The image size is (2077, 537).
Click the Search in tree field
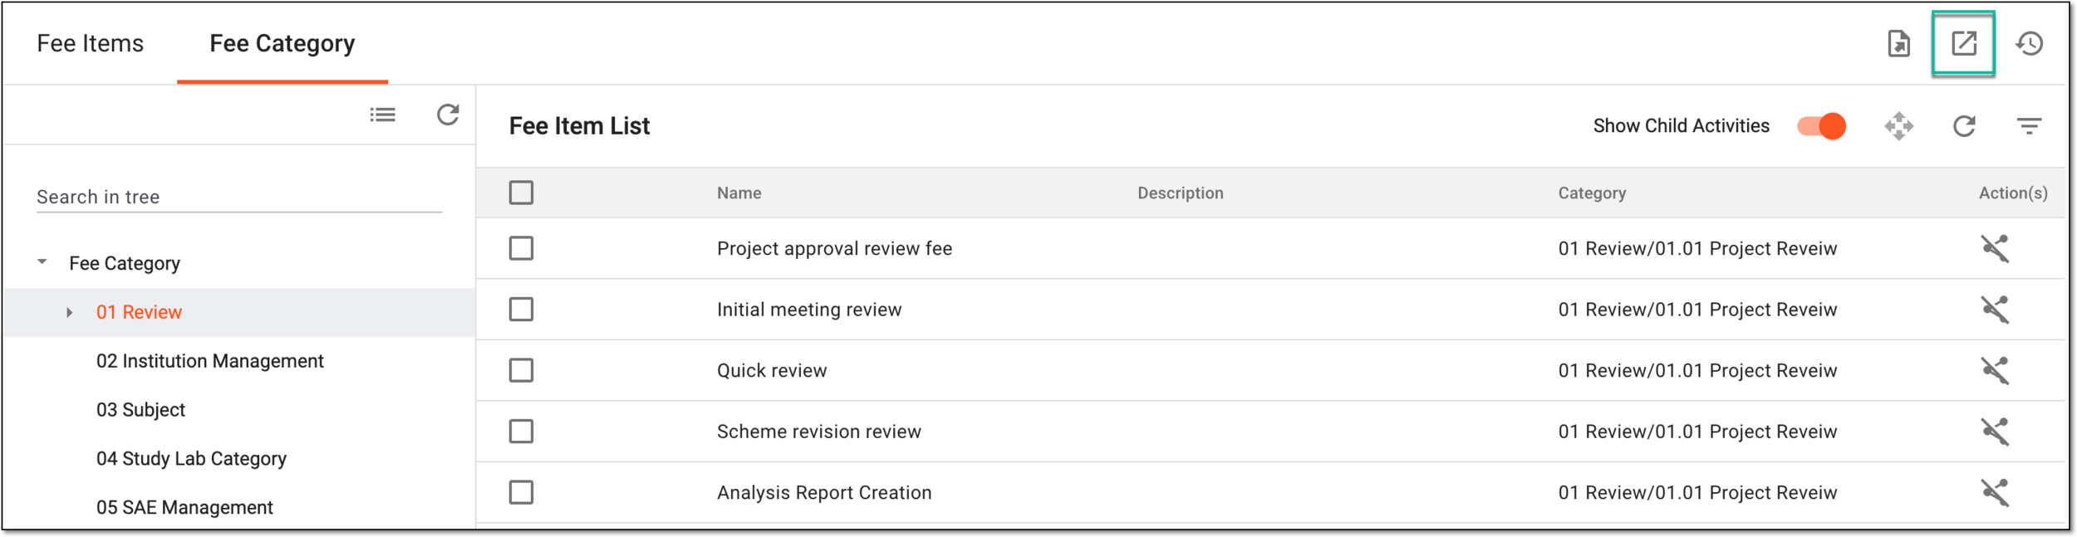click(239, 197)
